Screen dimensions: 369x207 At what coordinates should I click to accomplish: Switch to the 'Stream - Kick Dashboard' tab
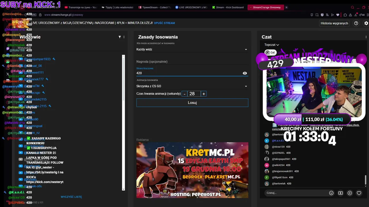point(228,7)
